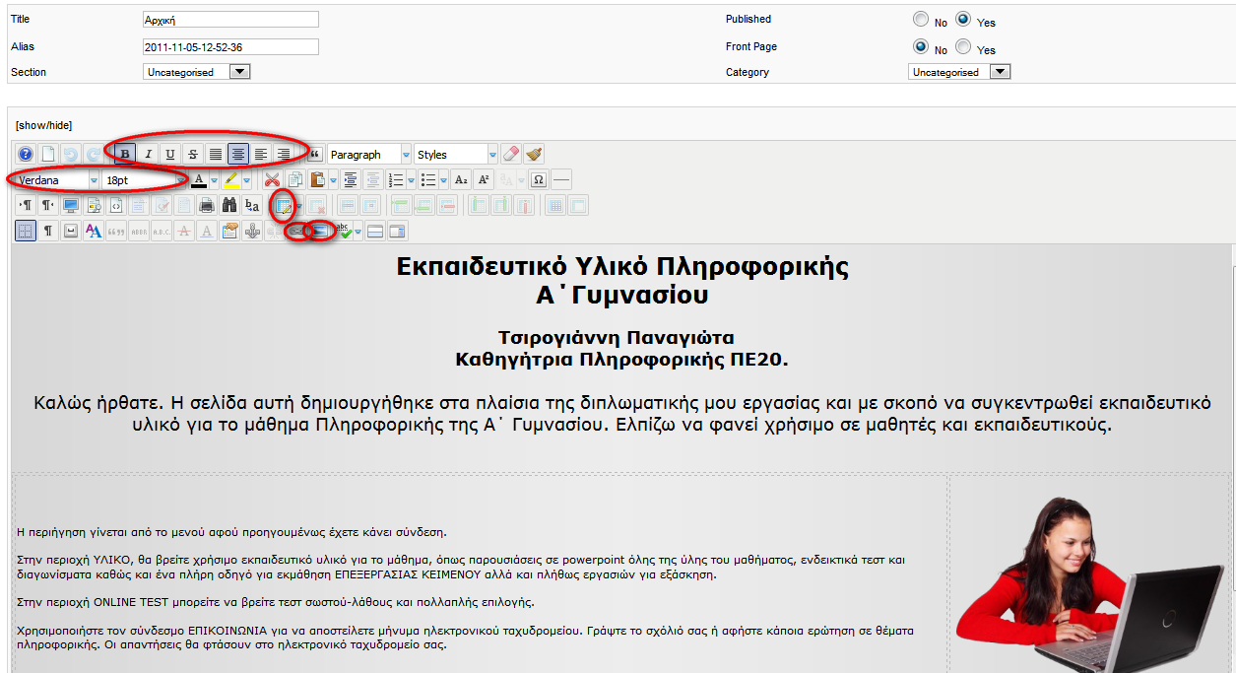Screen dimensions: 1236x673
Task: Toggle fullscreen editor monitor icon
Action: point(71,205)
